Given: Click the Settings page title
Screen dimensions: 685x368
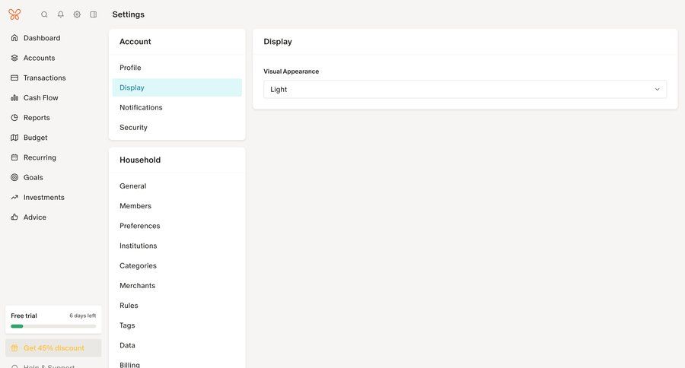Looking at the screenshot, I should click(x=129, y=14).
